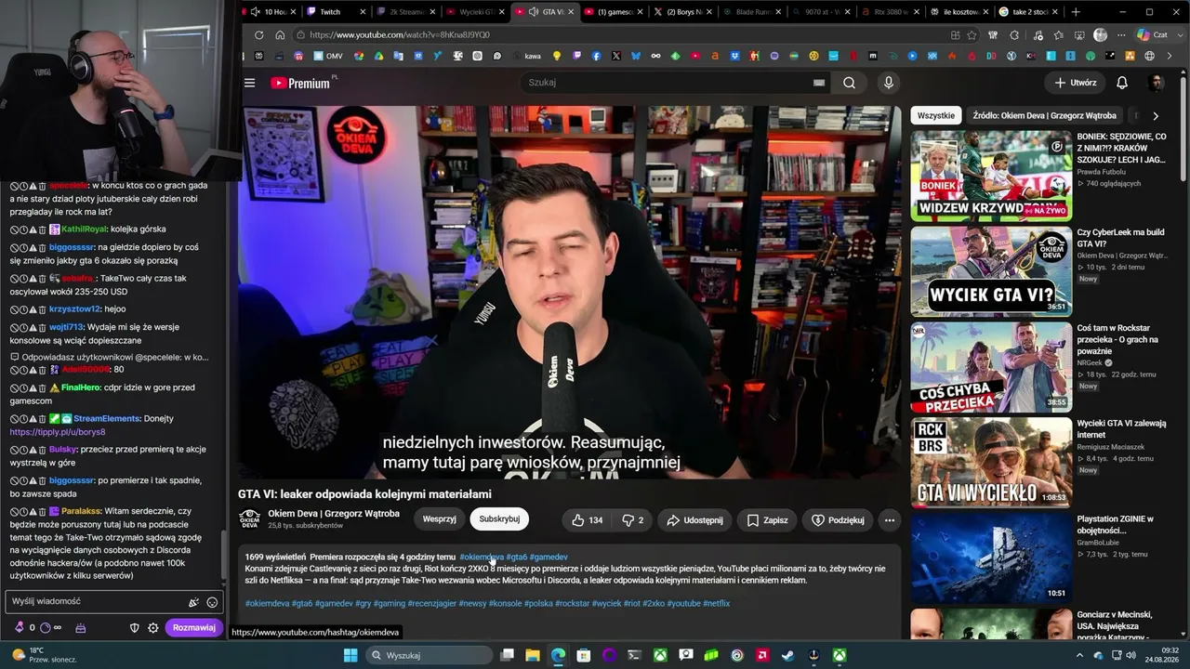Image resolution: width=1190 pixels, height=669 pixels.
Task: Switch to the take 2 stock browser tab
Action: coord(1026,12)
